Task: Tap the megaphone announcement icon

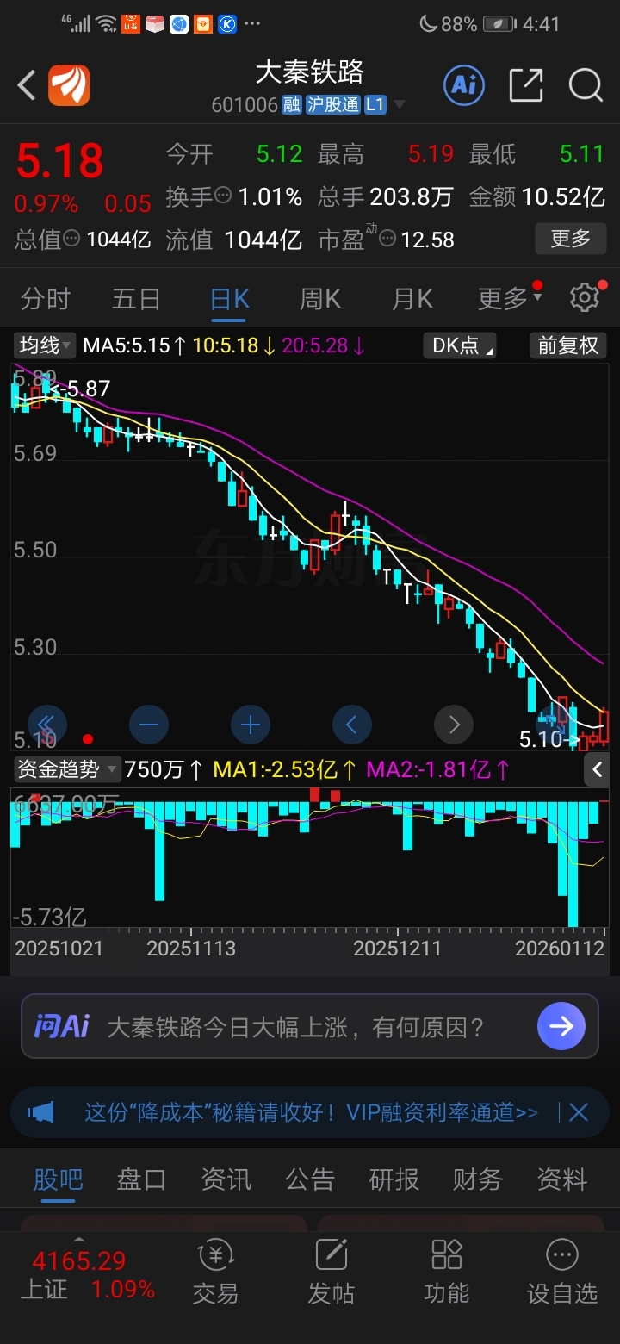Action: coord(40,1112)
